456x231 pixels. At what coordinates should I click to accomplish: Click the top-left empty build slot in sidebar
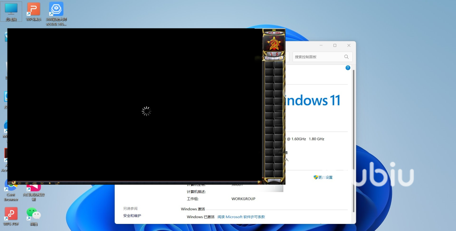tap(269, 65)
